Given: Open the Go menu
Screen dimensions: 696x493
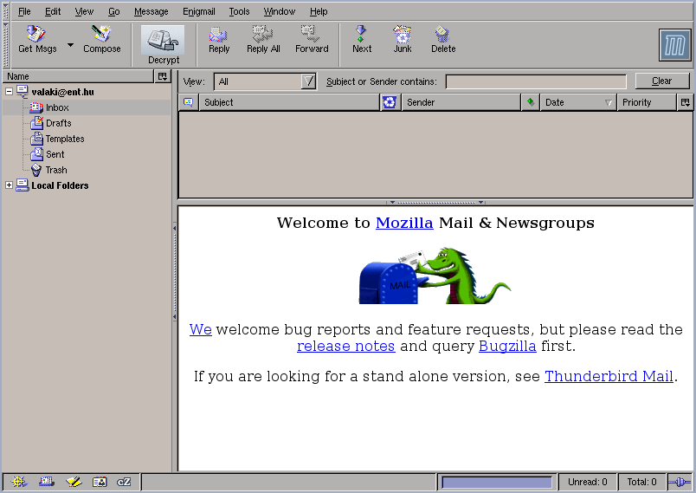Looking at the screenshot, I should [114, 11].
